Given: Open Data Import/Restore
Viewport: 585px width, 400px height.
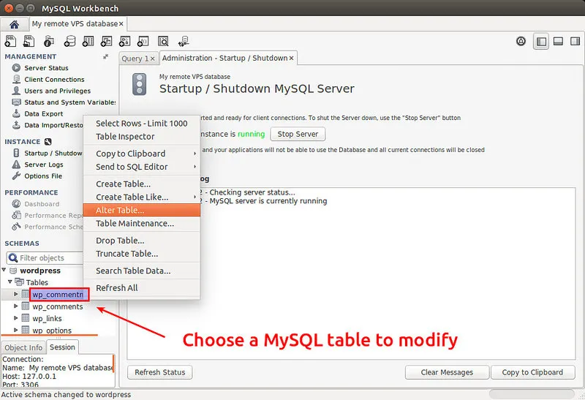Looking at the screenshot, I should coord(53,125).
